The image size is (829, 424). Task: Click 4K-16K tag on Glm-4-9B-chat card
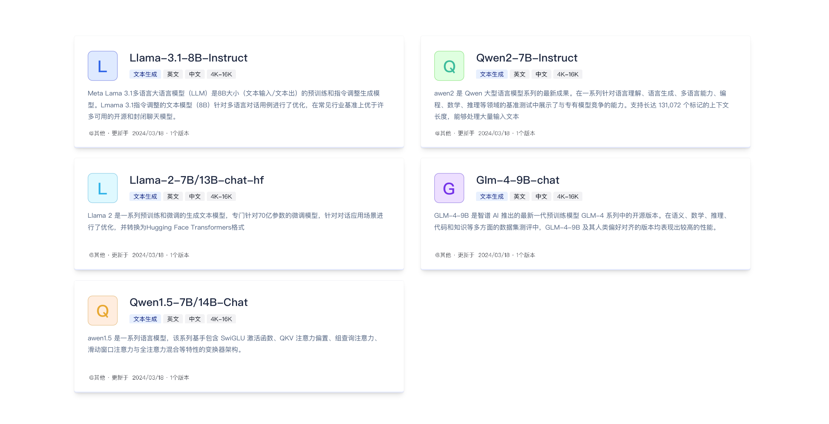[x=567, y=197]
